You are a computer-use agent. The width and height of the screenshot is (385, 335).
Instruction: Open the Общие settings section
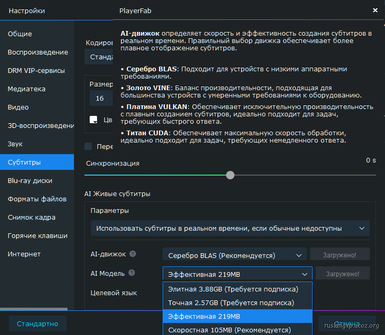pyautogui.click(x=20, y=34)
